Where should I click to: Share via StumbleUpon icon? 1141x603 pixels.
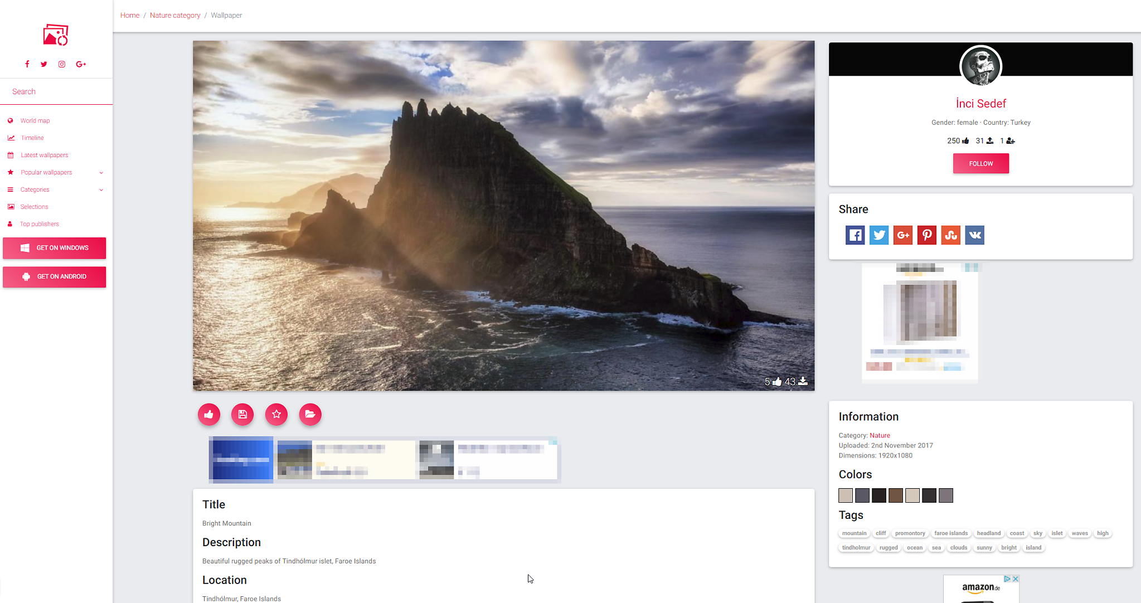point(950,235)
